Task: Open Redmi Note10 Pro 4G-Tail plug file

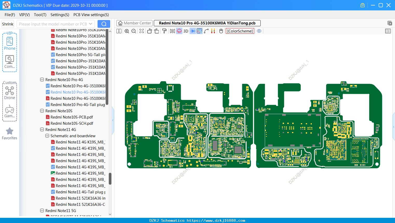Action: (75, 105)
